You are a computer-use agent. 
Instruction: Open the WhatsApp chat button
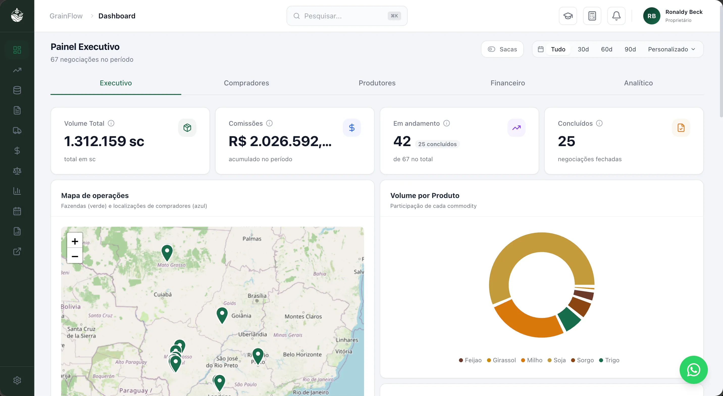point(693,370)
